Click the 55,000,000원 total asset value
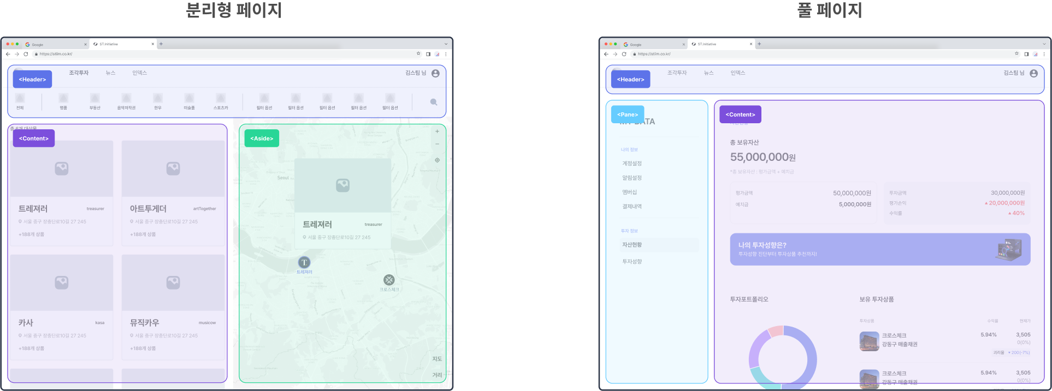Image resolution: width=1052 pixels, height=391 pixels. [x=763, y=157]
